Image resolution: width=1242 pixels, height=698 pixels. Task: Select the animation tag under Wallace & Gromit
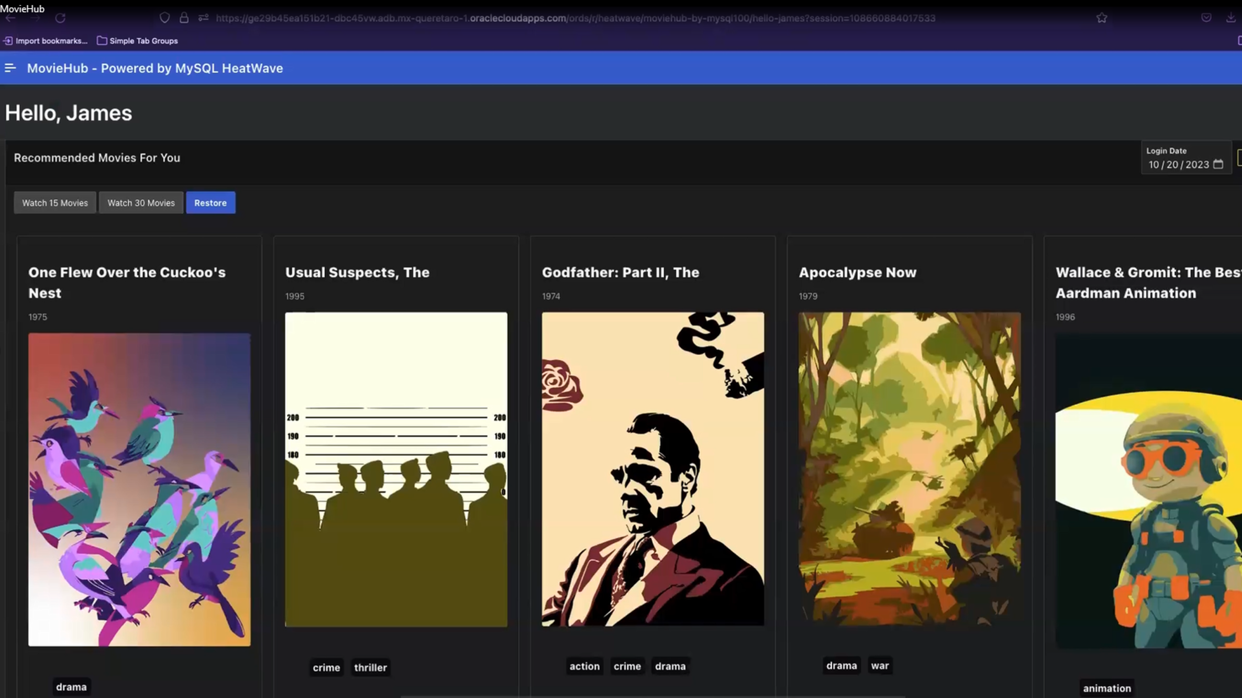pyautogui.click(x=1107, y=688)
